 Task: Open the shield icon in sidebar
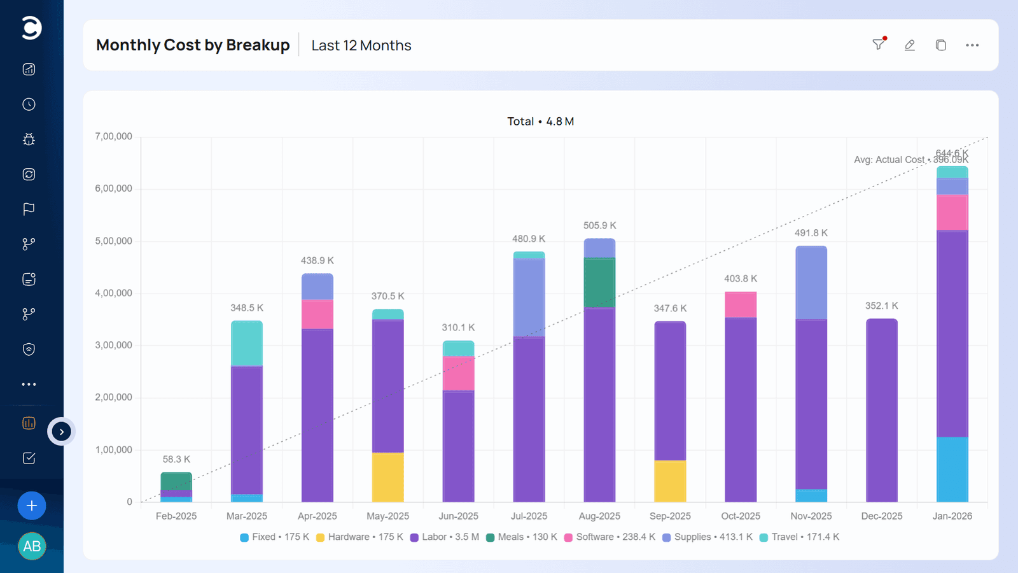tap(29, 349)
